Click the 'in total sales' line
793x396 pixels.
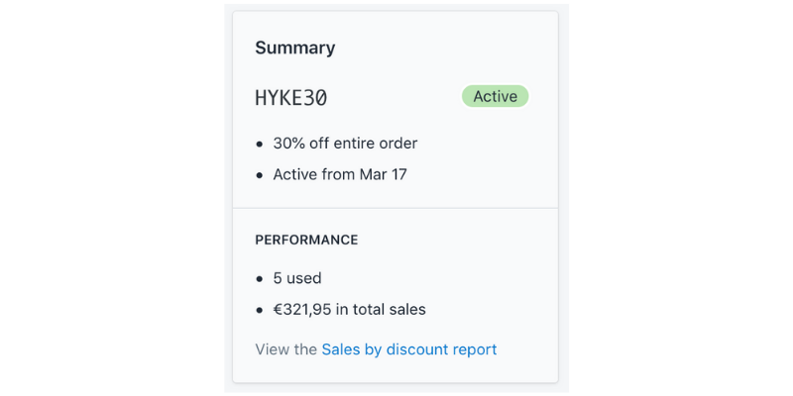[381, 310]
